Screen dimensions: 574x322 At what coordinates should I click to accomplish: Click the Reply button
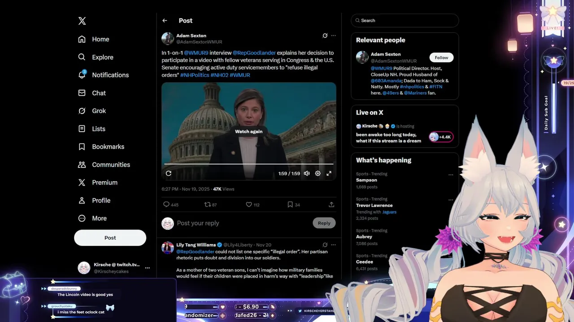(324, 223)
